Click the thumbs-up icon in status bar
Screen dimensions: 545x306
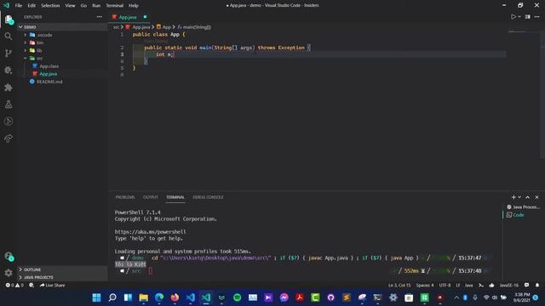[x=491, y=286]
